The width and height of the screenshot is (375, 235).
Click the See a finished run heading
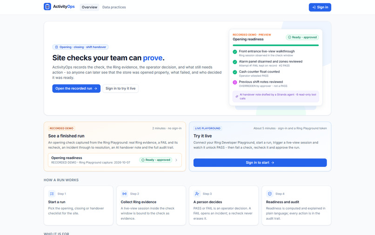coord(66,136)
